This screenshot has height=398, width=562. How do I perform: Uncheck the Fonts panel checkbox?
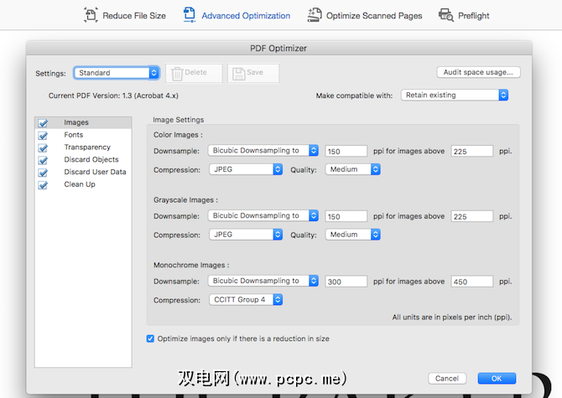pos(44,135)
